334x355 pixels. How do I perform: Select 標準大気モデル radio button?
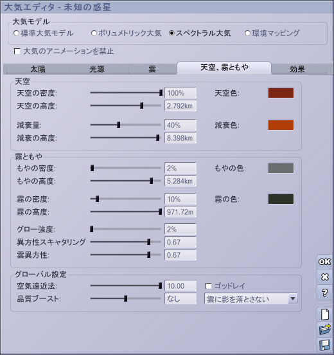16,33
